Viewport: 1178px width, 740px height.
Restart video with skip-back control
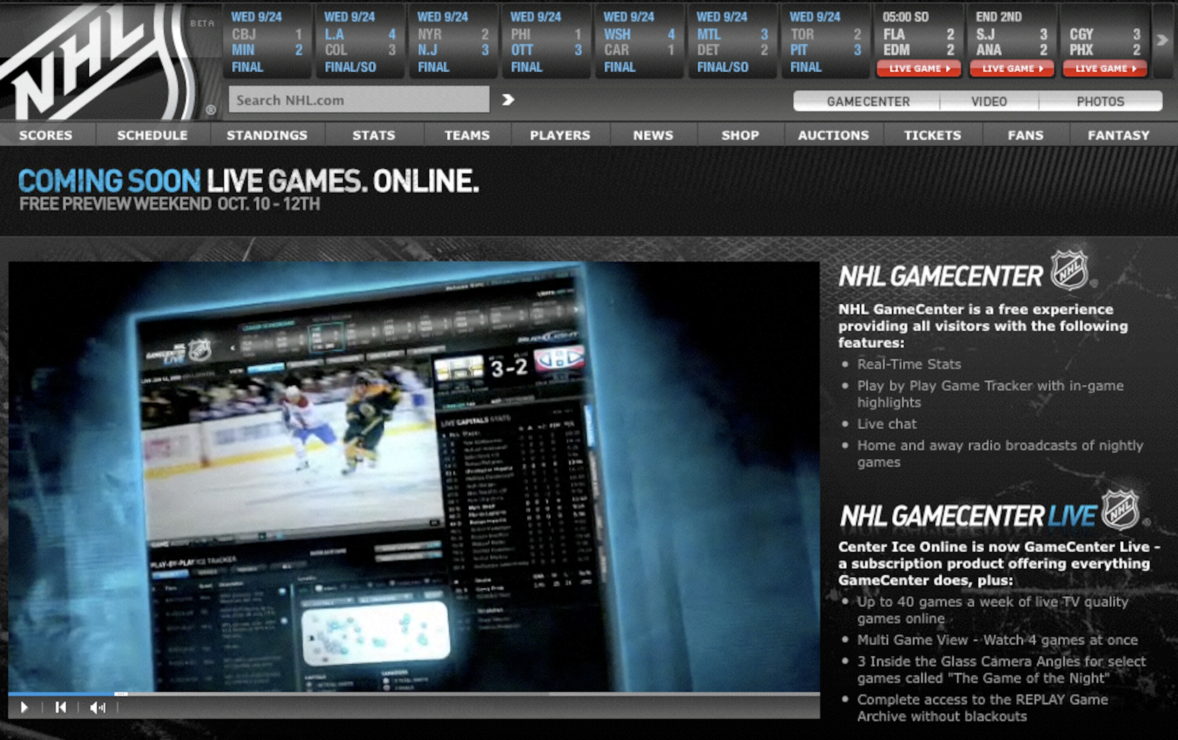point(61,707)
